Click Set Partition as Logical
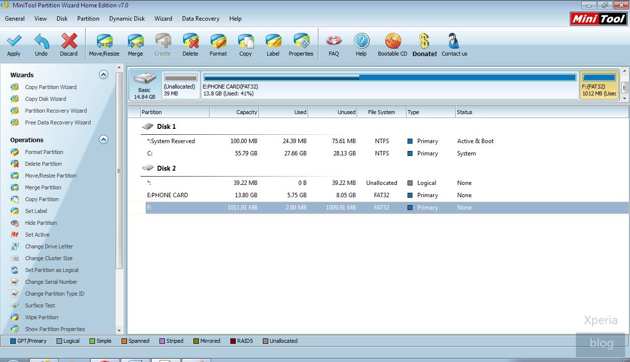 [52, 270]
